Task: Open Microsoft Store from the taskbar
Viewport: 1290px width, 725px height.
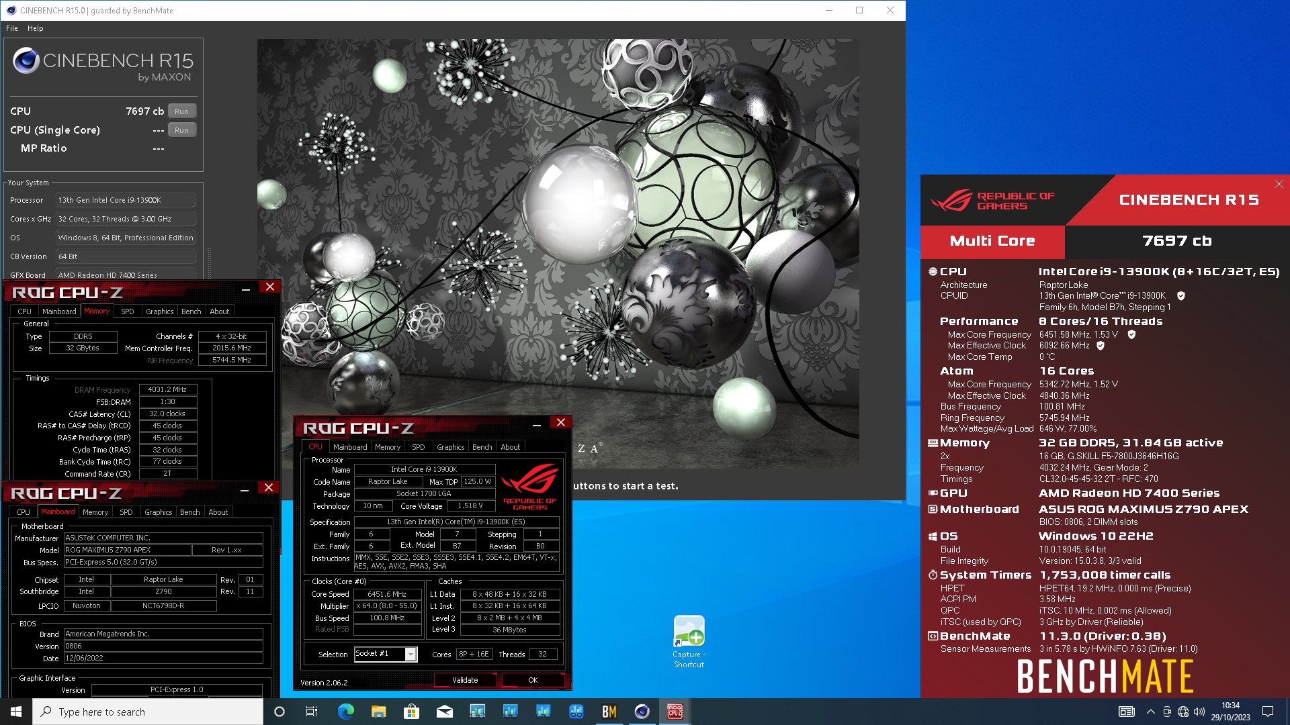Action: [x=411, y=712]
